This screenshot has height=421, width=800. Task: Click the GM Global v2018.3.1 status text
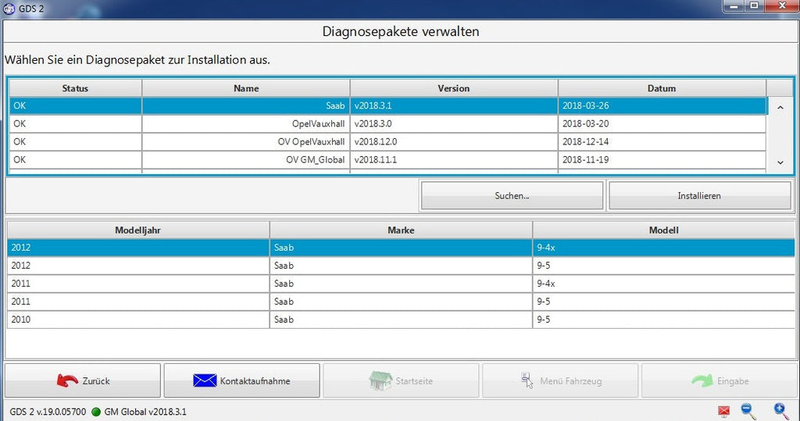coord(145,412)
